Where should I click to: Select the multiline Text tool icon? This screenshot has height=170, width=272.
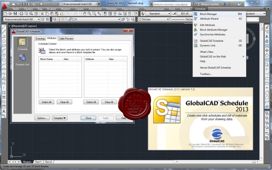coord(4,111)
